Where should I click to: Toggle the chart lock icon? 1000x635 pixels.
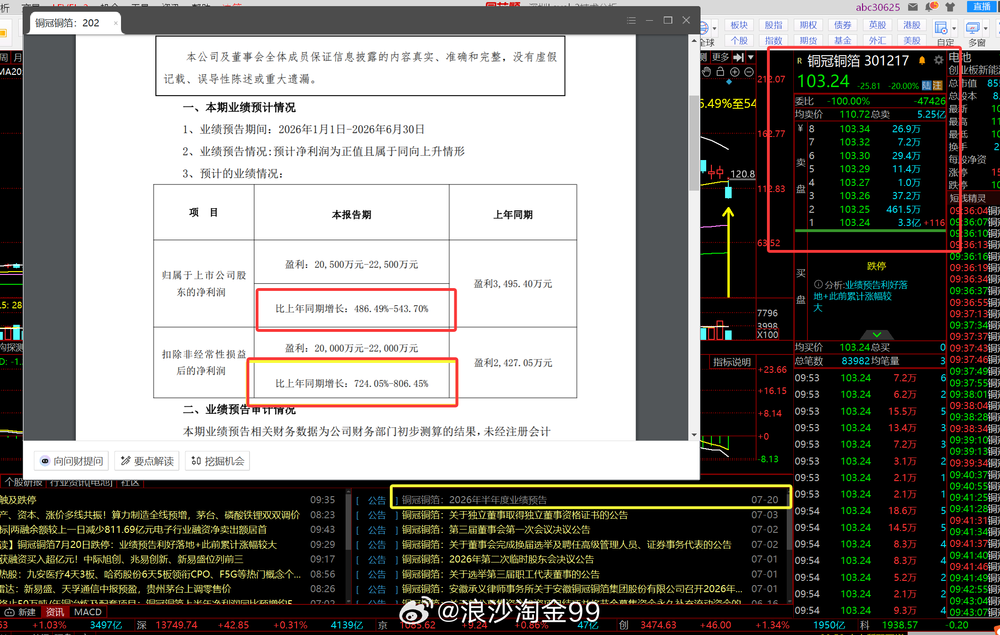[x=720, y=72]
